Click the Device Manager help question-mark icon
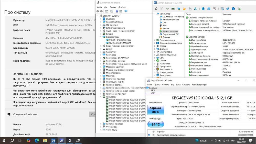The height and width of the screenshot is (144, 256). pos(117,11)
